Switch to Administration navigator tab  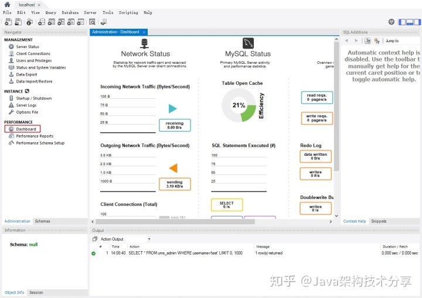pos(17,221)
